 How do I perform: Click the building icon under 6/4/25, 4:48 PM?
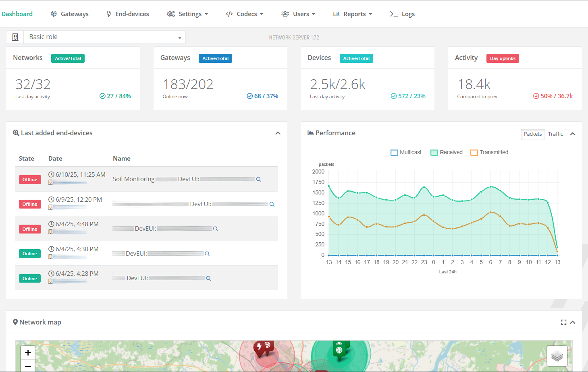(x=50, y=232)
